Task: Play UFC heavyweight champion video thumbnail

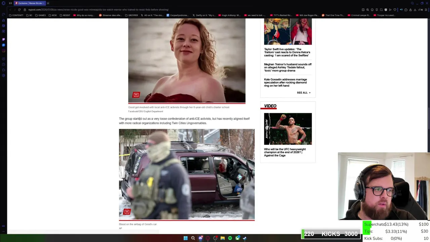Action: point(288,129)
